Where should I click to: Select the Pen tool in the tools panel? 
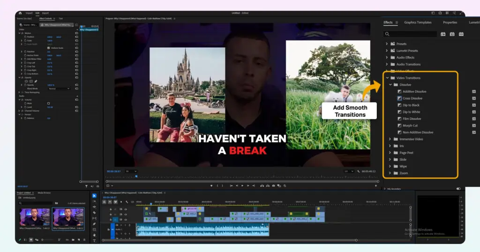94,224
